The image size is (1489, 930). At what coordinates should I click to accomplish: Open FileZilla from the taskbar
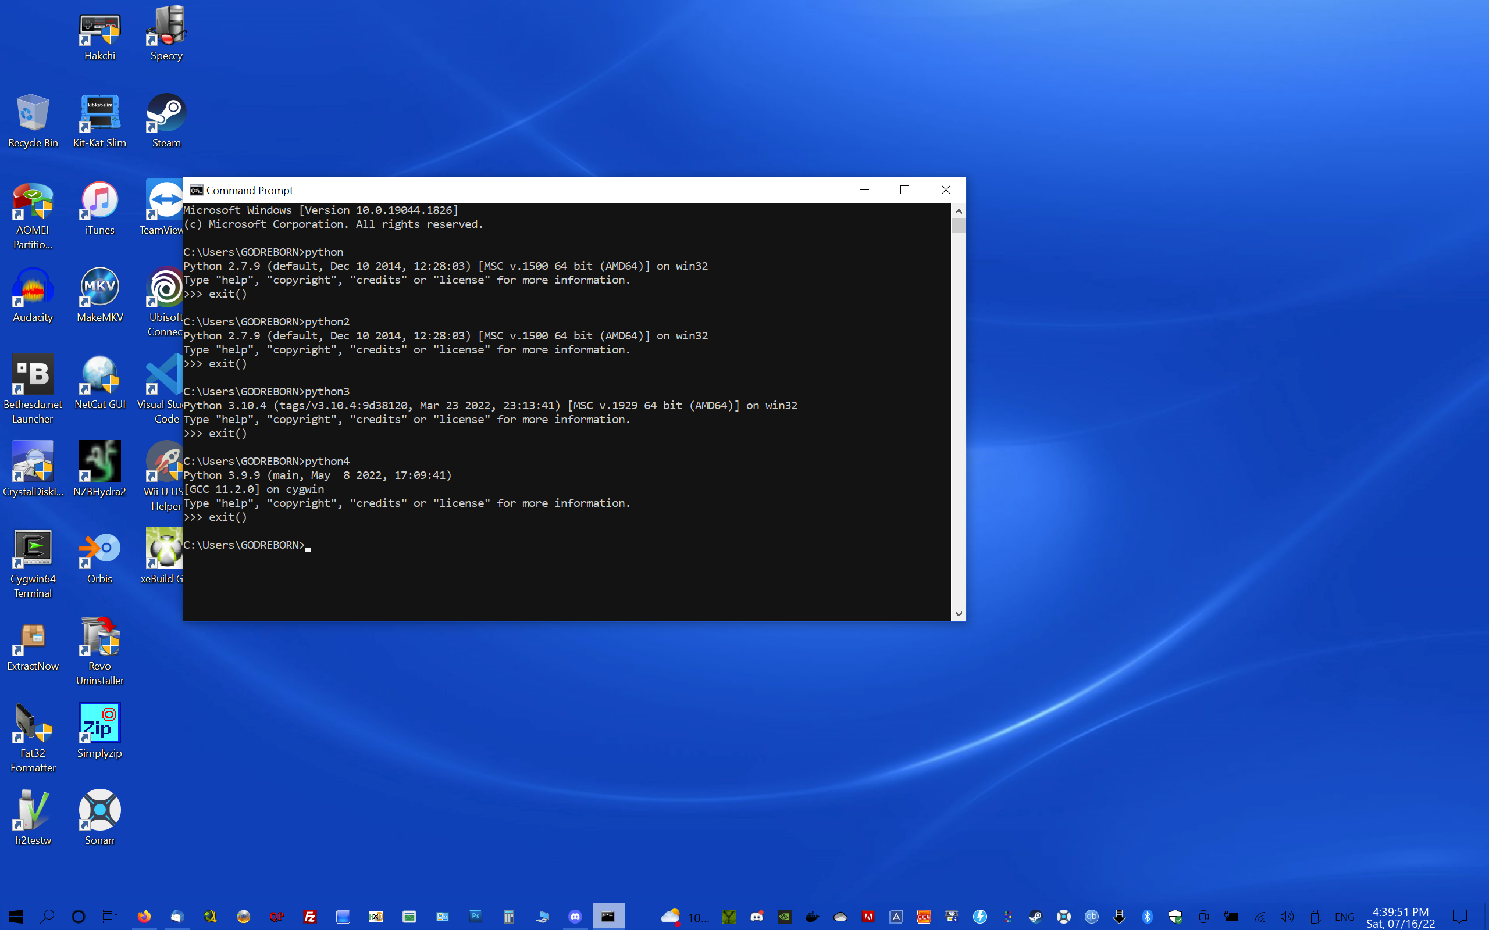(309, 917)
